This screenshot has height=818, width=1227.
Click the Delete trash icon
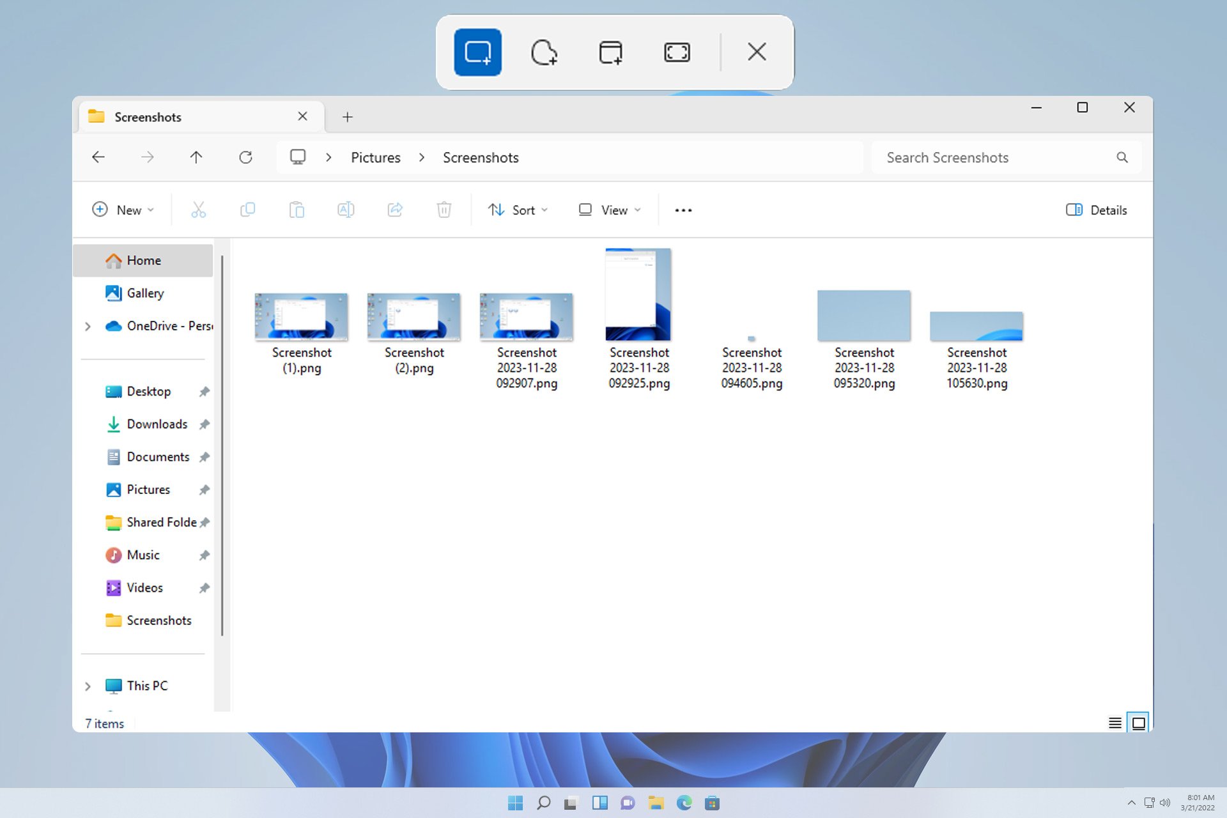click(x=444, y=210)
